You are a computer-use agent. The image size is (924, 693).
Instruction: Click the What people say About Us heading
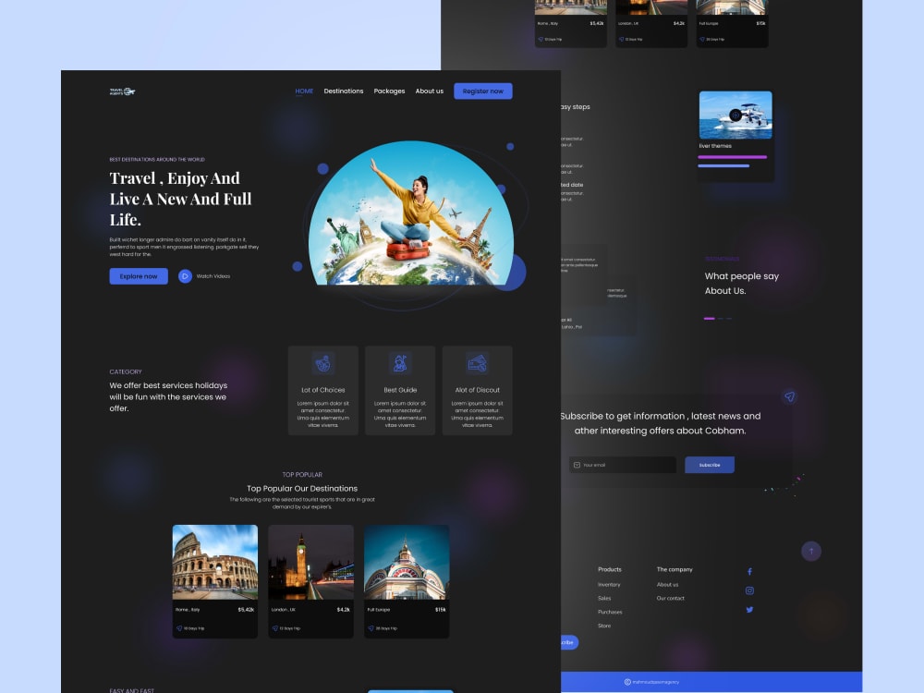pos(742,284)
